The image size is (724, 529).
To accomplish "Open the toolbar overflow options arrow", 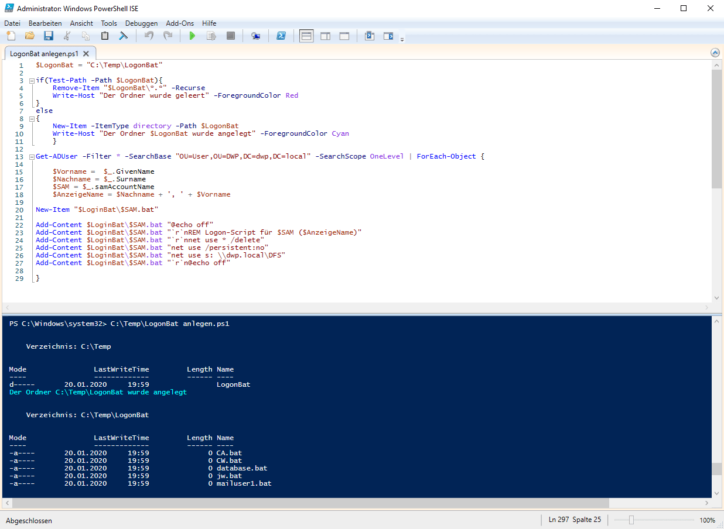I will click(402, 39).
